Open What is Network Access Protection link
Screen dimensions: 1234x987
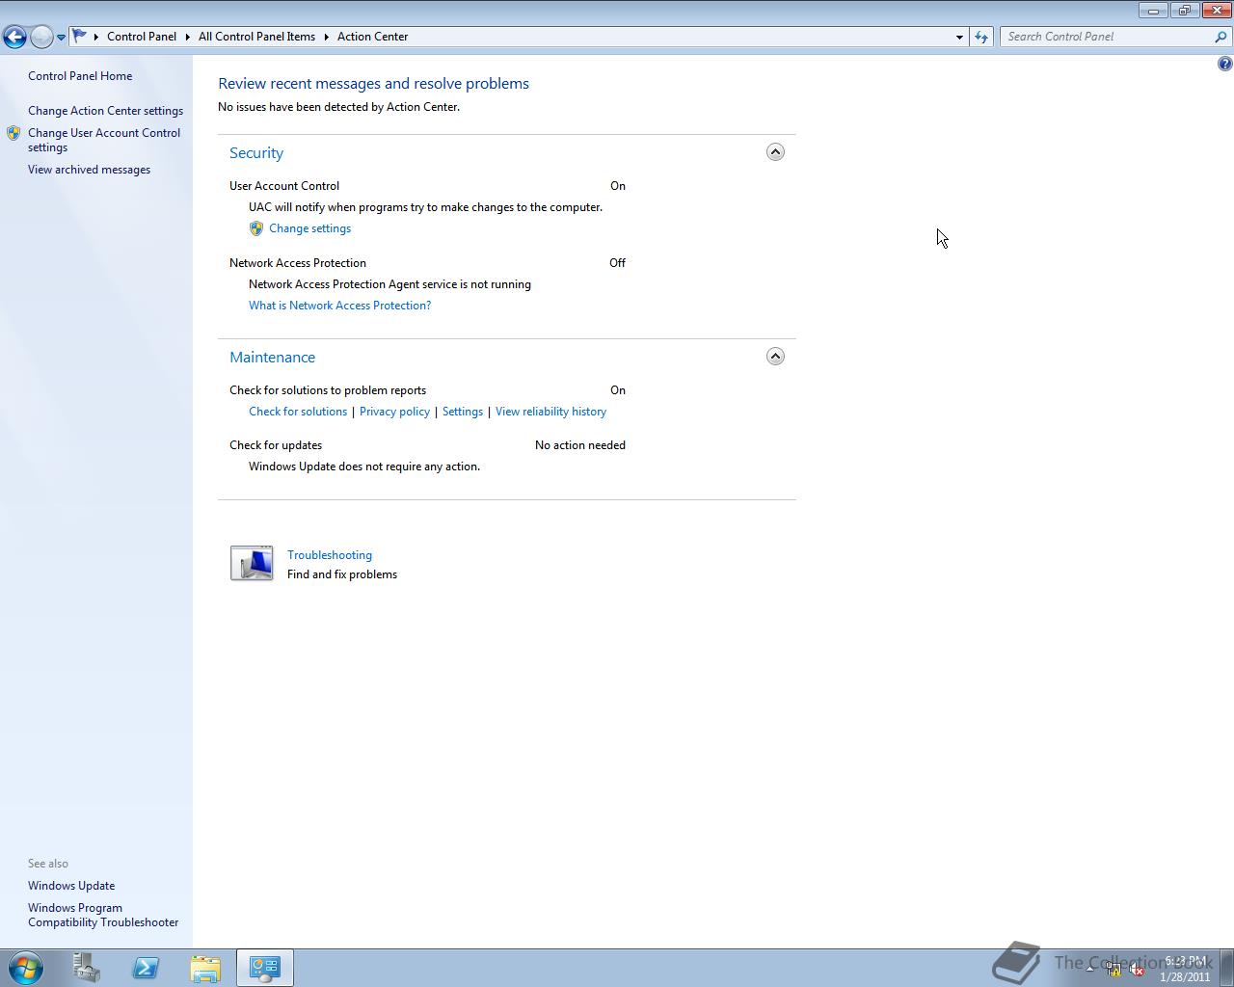[339, 306]
